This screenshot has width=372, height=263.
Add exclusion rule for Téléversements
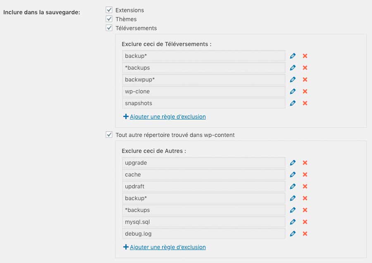[x=167, y=117]
